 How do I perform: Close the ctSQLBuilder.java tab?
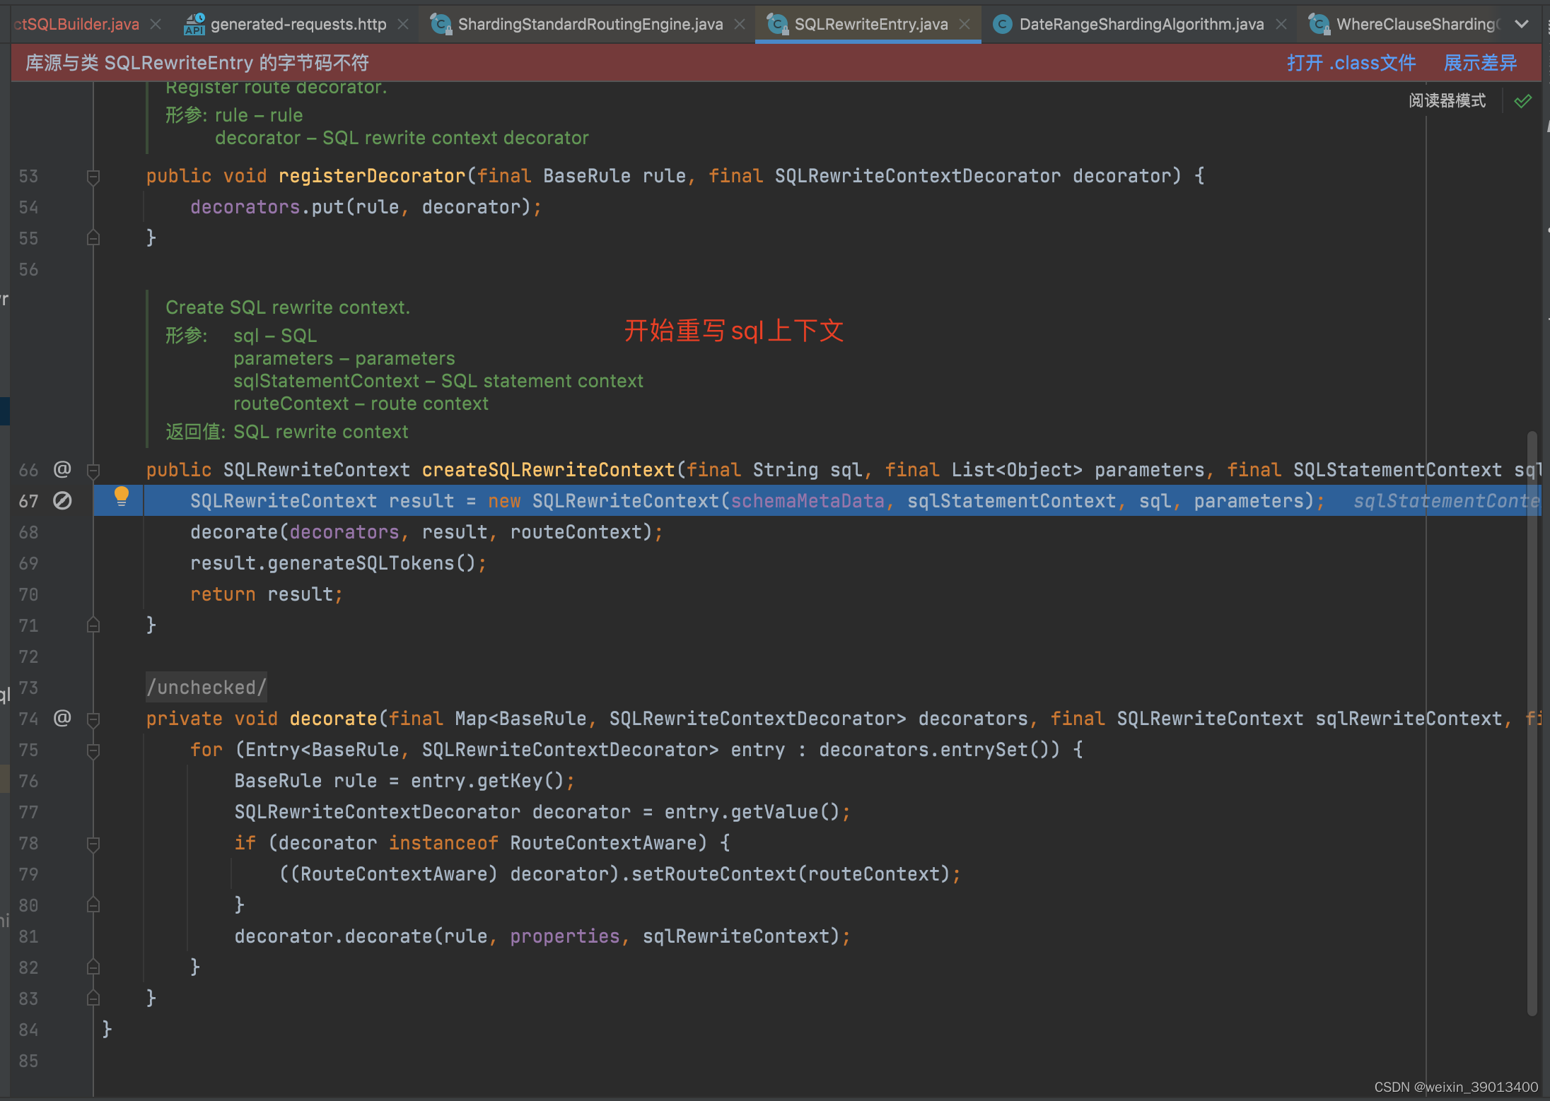click(x=156, y=24)
